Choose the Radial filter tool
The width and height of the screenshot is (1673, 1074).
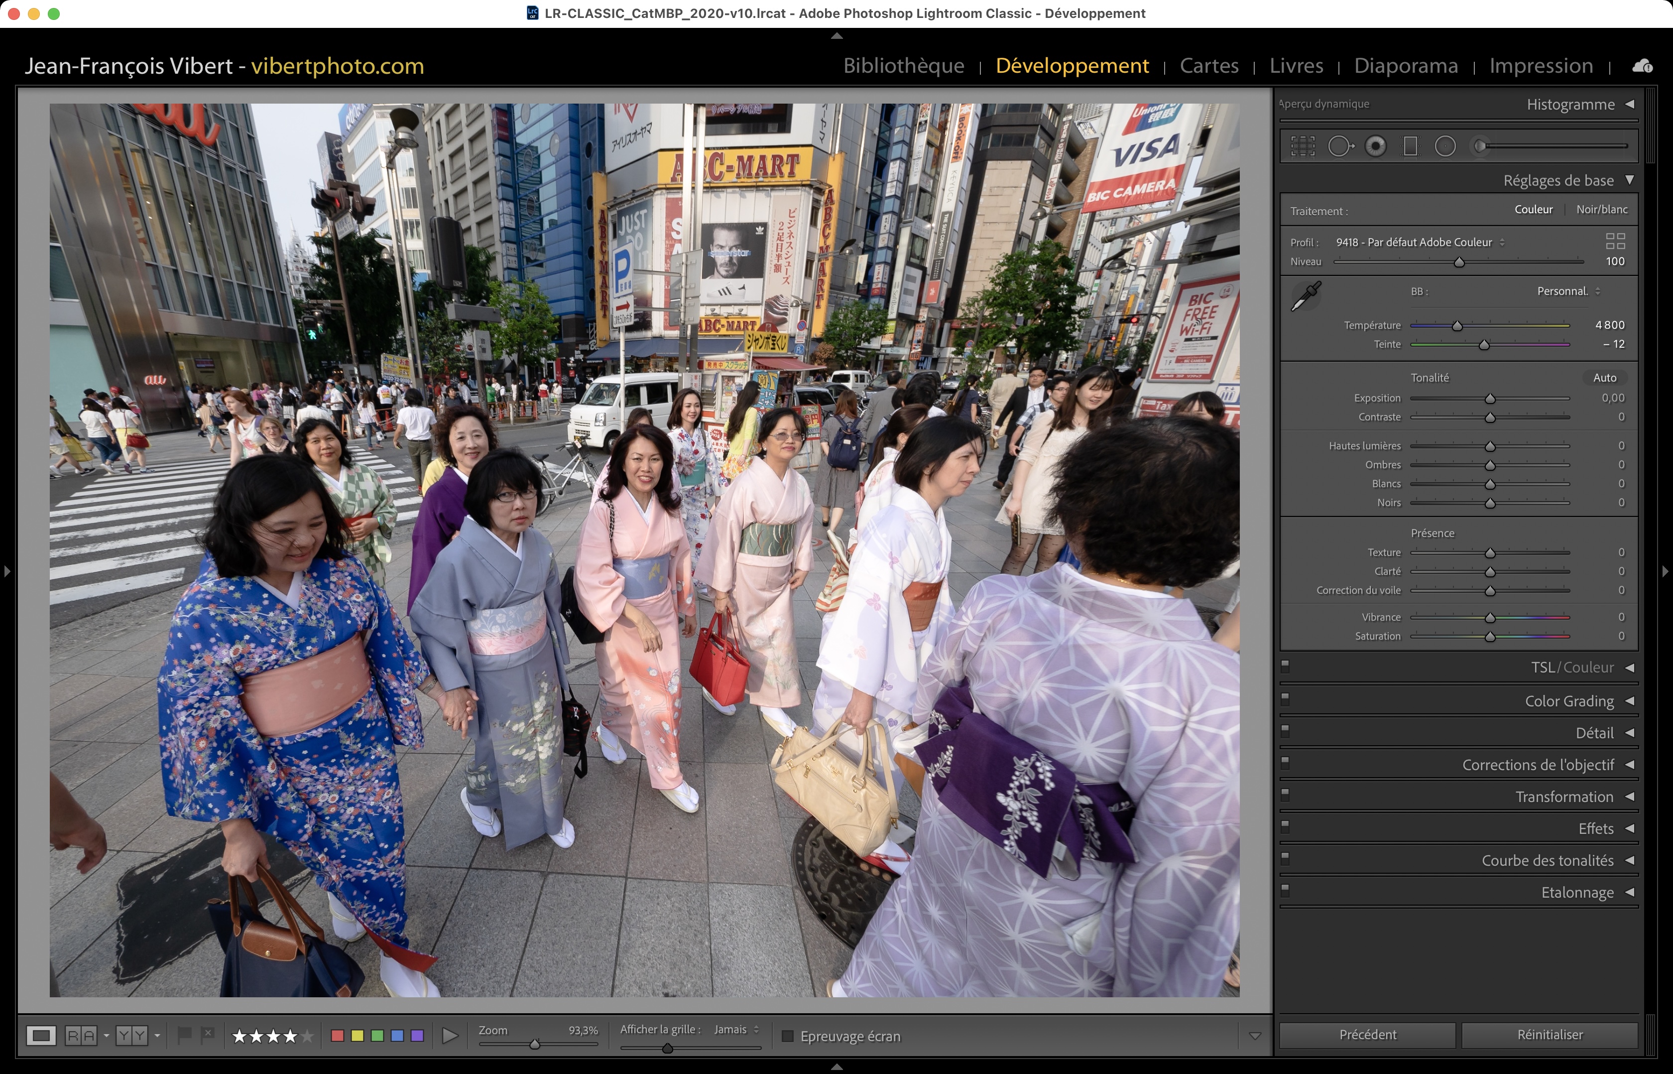[x=1445, y=146]
